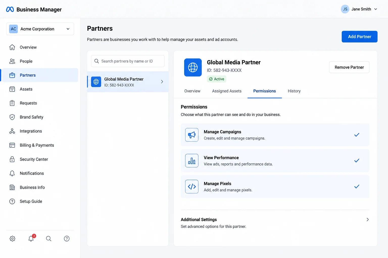Click the Meta infinity logo icon
The width and height of the screenshot is (388, 258).
pyautogui.click(x=10, y=9)
